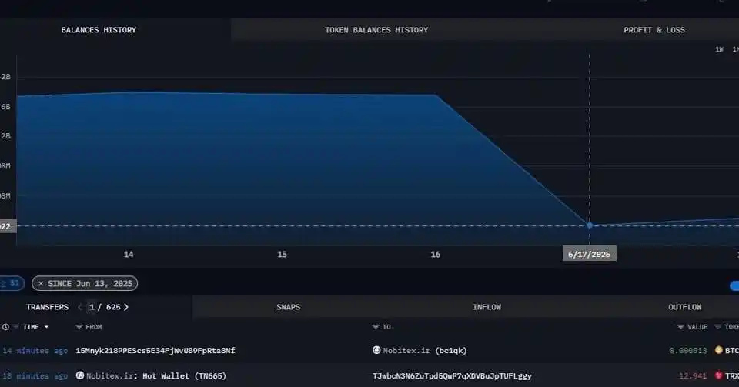The height and width of the screenshot is (387, 739).
Task: Set the chart range to 1W
Action: pos(719,49)
